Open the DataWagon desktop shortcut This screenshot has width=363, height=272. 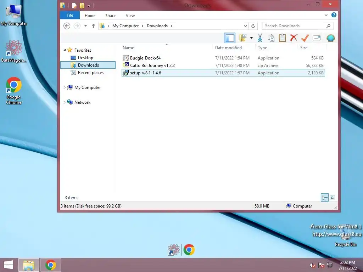[14, 51]
